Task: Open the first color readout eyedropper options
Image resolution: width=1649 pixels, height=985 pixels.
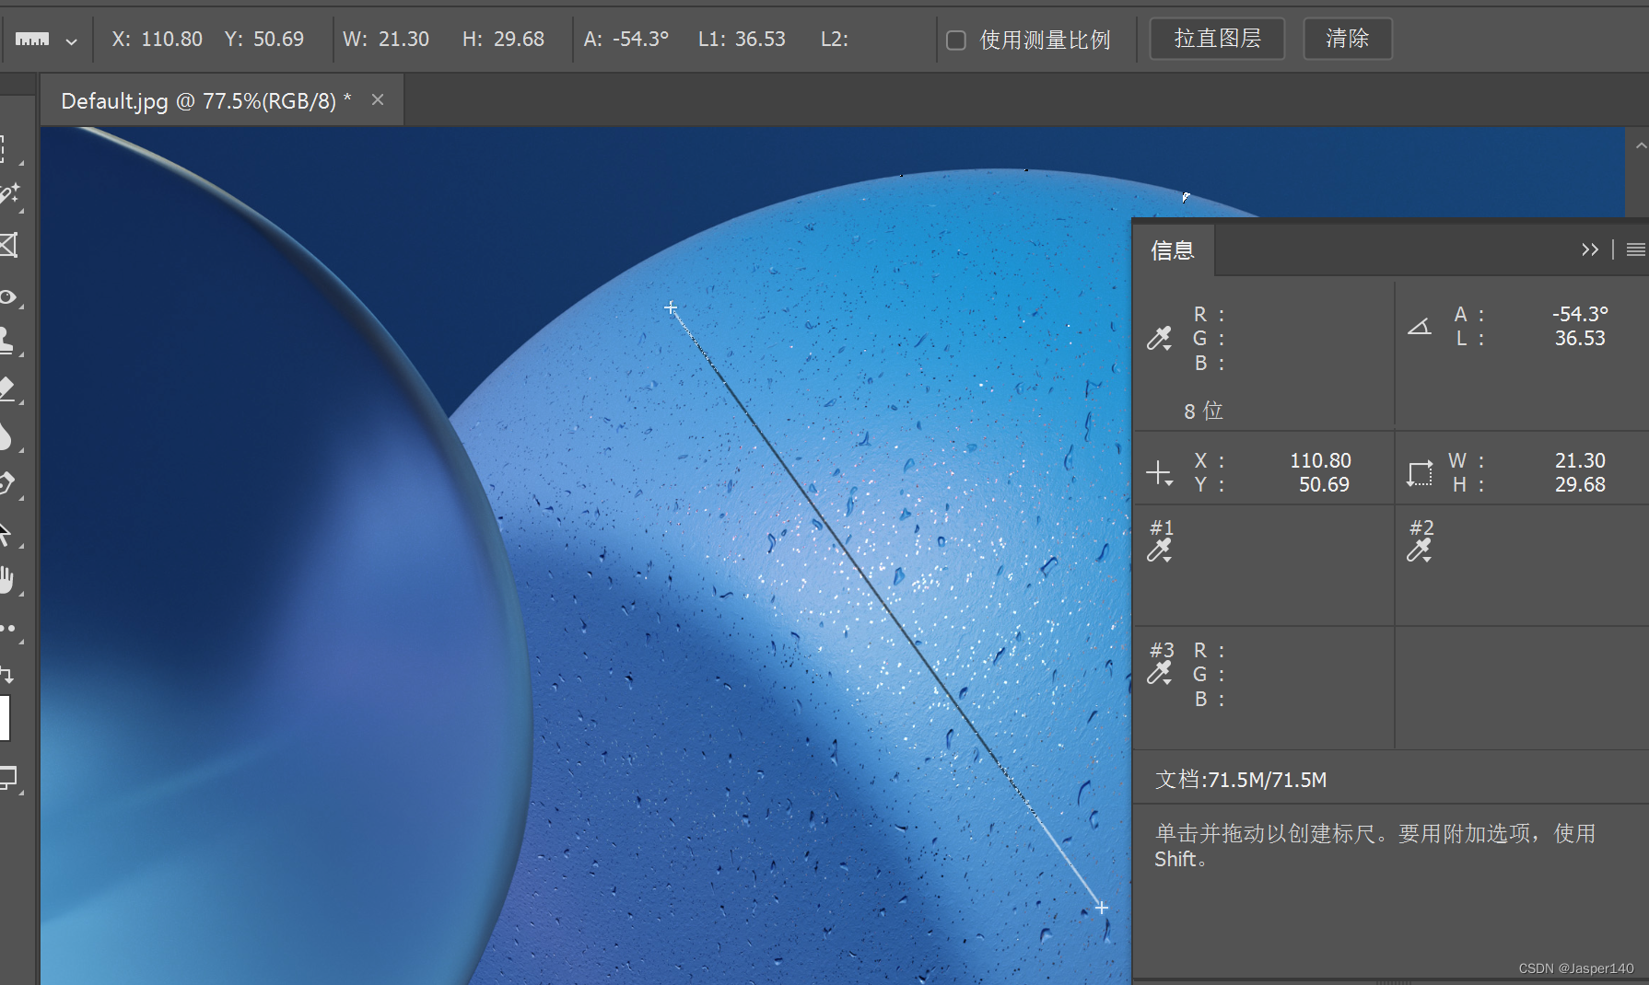Action: click(x=1159, y=339)
